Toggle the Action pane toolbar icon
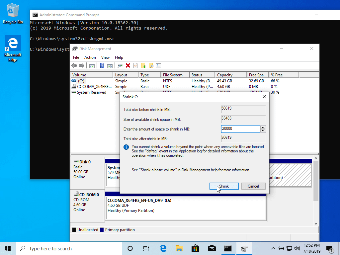This screenshot has width=340, height=255. (x=110, y=65)
